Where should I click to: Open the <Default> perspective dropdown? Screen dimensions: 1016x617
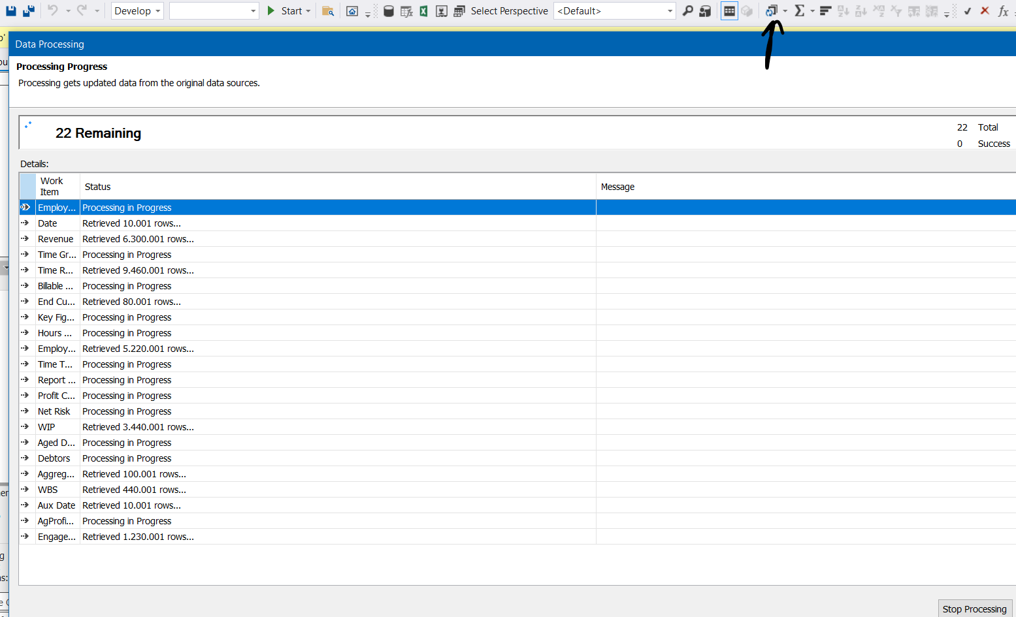click(614, 11)
